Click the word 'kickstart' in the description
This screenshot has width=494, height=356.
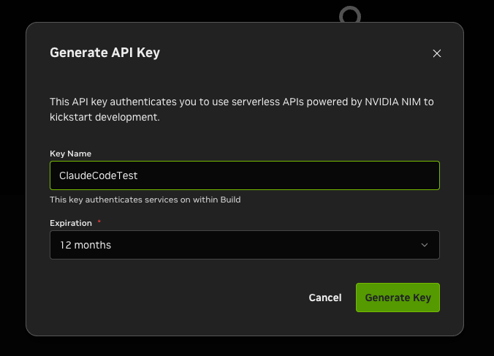click(71, 117)
